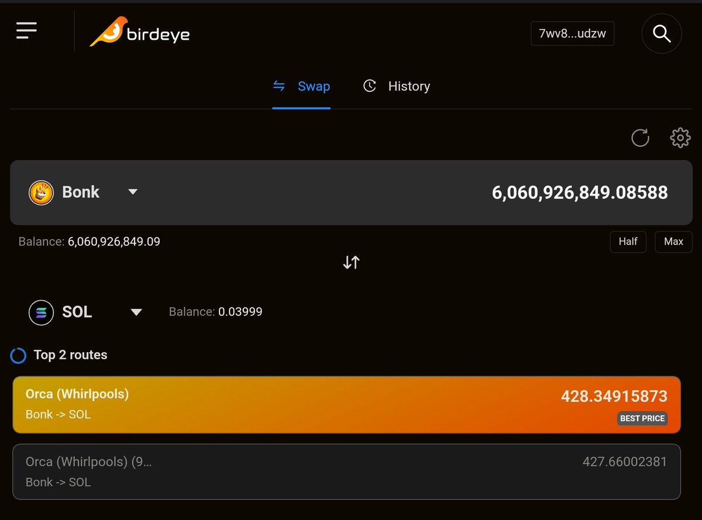Click the BEST PRICE badge
702x520 pixels.
(x=642, y=419)
